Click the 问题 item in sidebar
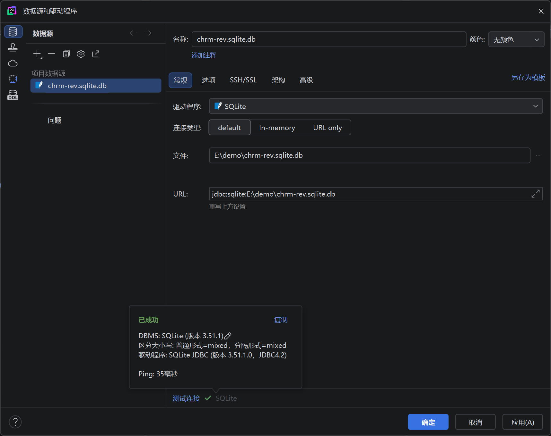Image resolution: width=551 pixels, height=436 pixels. pyautogui.click(x=55, y=121)
